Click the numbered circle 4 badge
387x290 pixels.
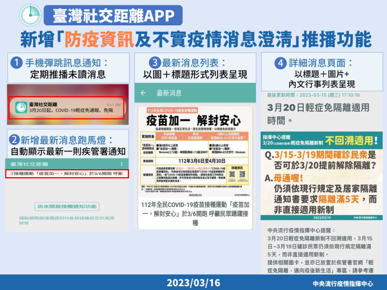pos(279,63)
